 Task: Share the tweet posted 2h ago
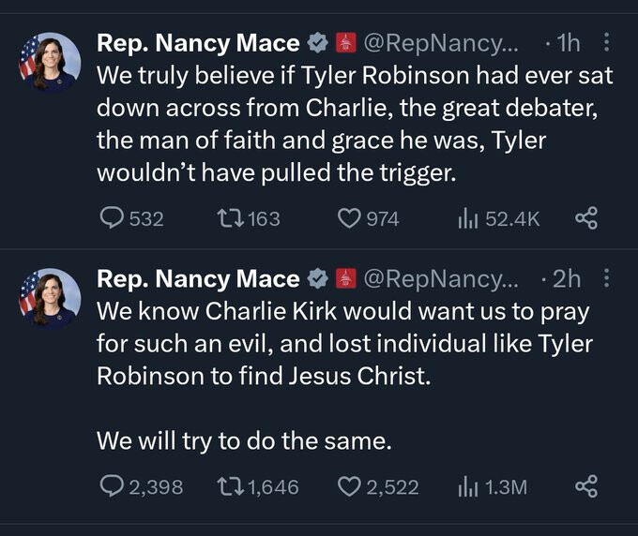point(585,486)
